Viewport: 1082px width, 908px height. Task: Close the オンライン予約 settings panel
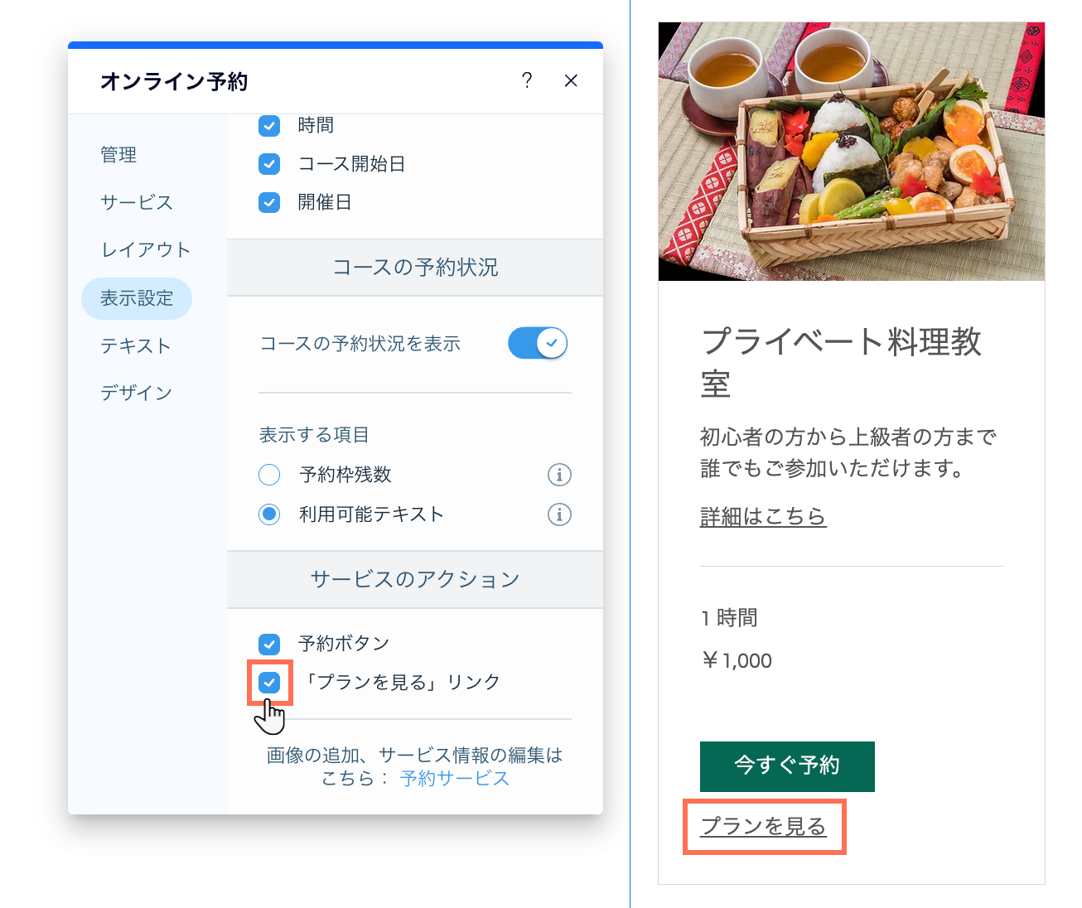(x=571, y=80)
